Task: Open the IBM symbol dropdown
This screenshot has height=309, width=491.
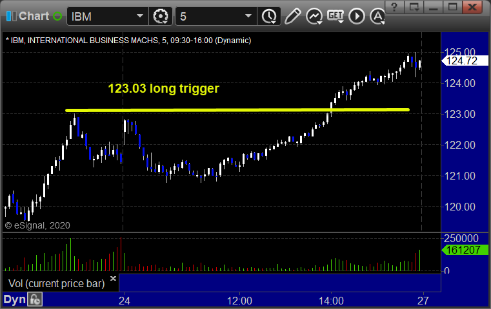Action: pyautogui.click(x=139, y=16)
